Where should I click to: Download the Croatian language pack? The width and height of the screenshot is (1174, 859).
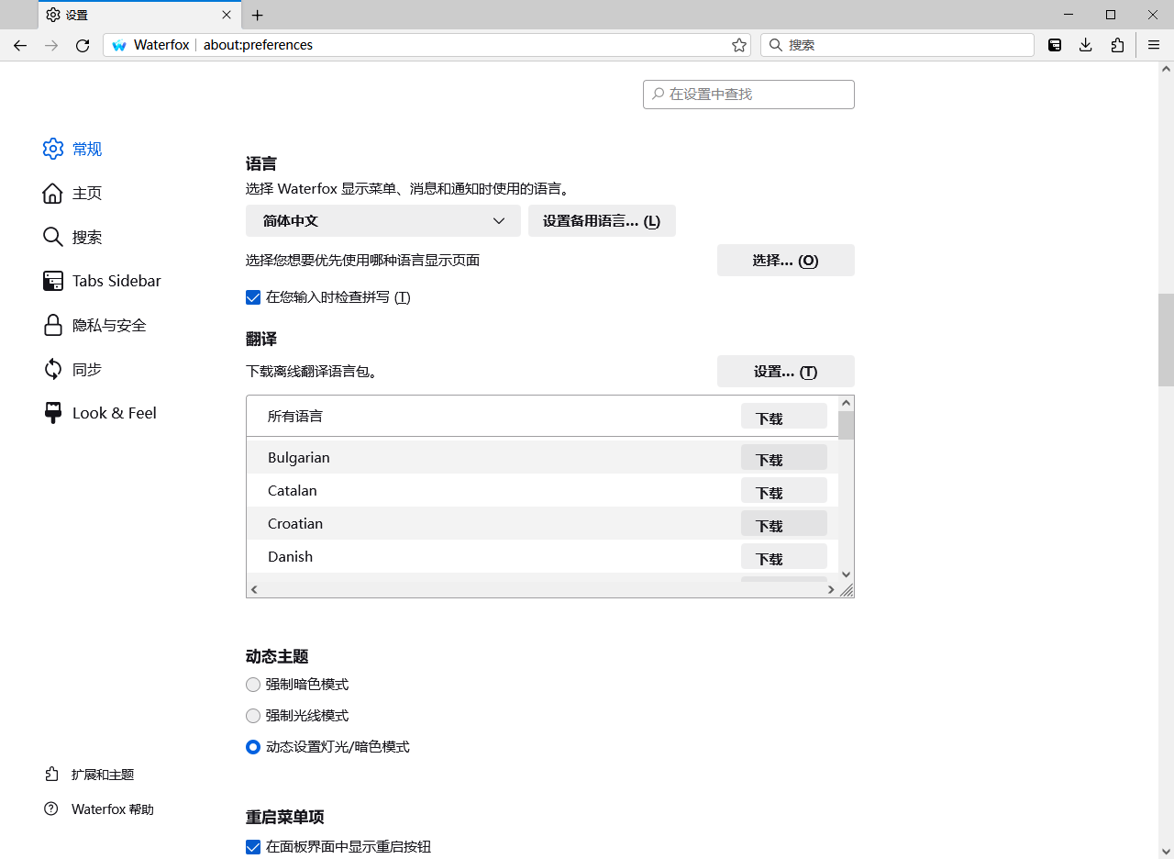[x=784, y=524]
